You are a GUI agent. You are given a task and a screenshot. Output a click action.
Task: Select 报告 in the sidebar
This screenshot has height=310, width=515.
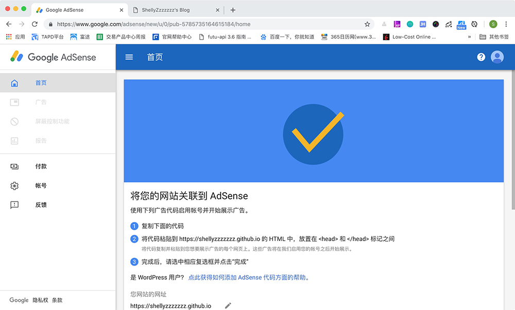coord(58,141)
